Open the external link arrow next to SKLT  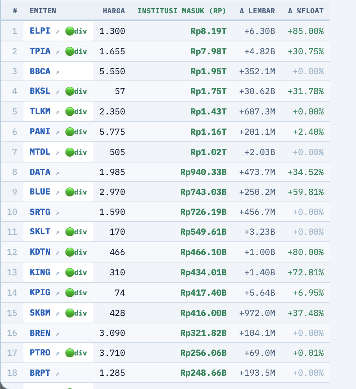click(x=57, y=233)
